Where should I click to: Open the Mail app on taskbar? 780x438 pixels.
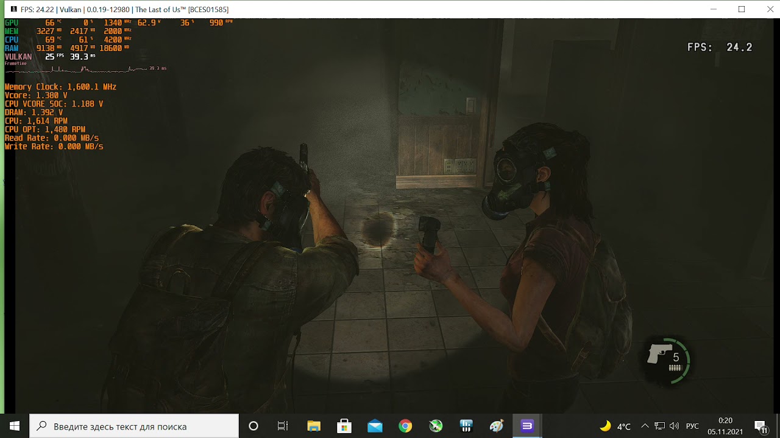click(x=375, y=426)
